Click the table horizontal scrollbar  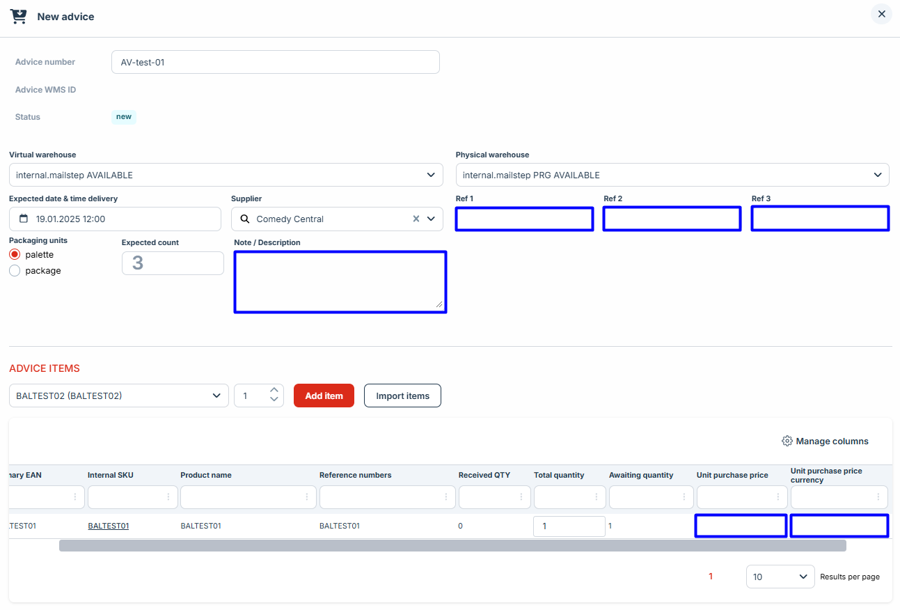tap(452, 546)
